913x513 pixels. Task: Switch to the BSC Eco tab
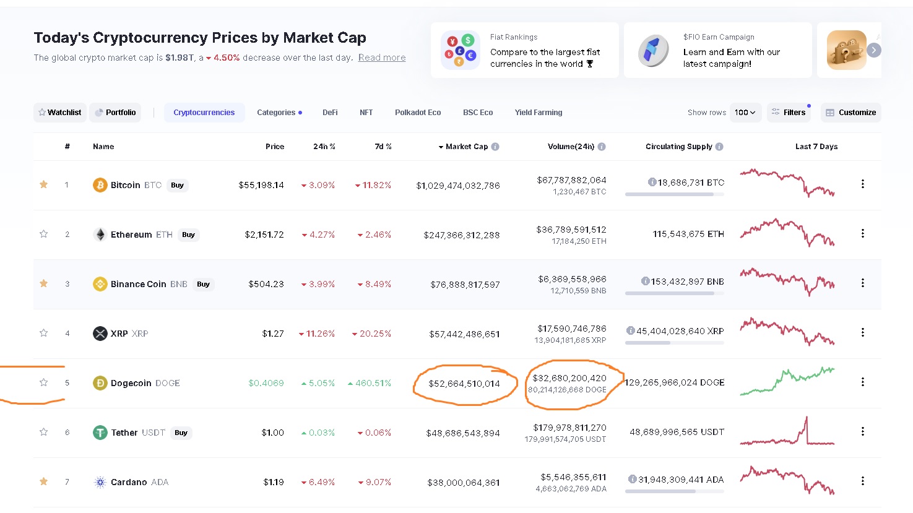[478, 113]
